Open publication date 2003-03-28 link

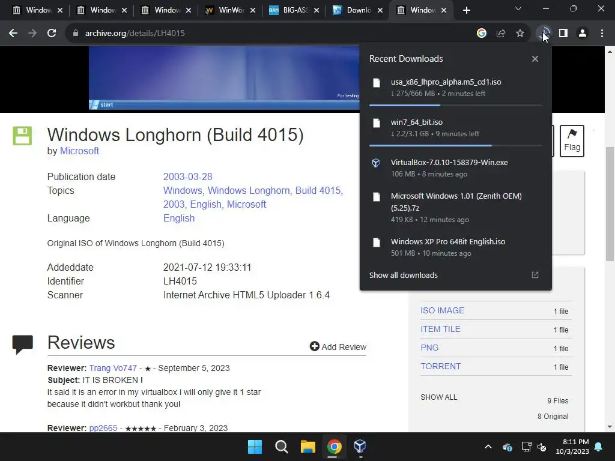187,177
